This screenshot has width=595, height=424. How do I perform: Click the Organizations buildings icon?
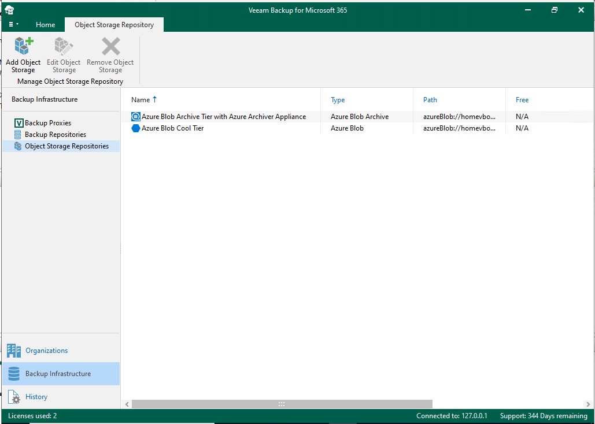[x=14, y=351]
